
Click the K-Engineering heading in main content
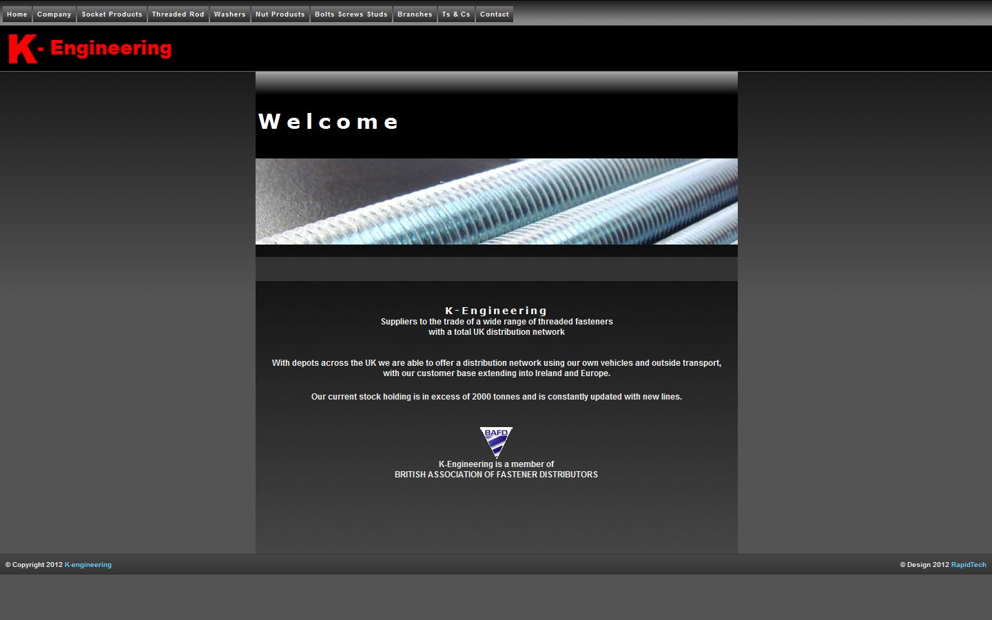coord(496,310)
